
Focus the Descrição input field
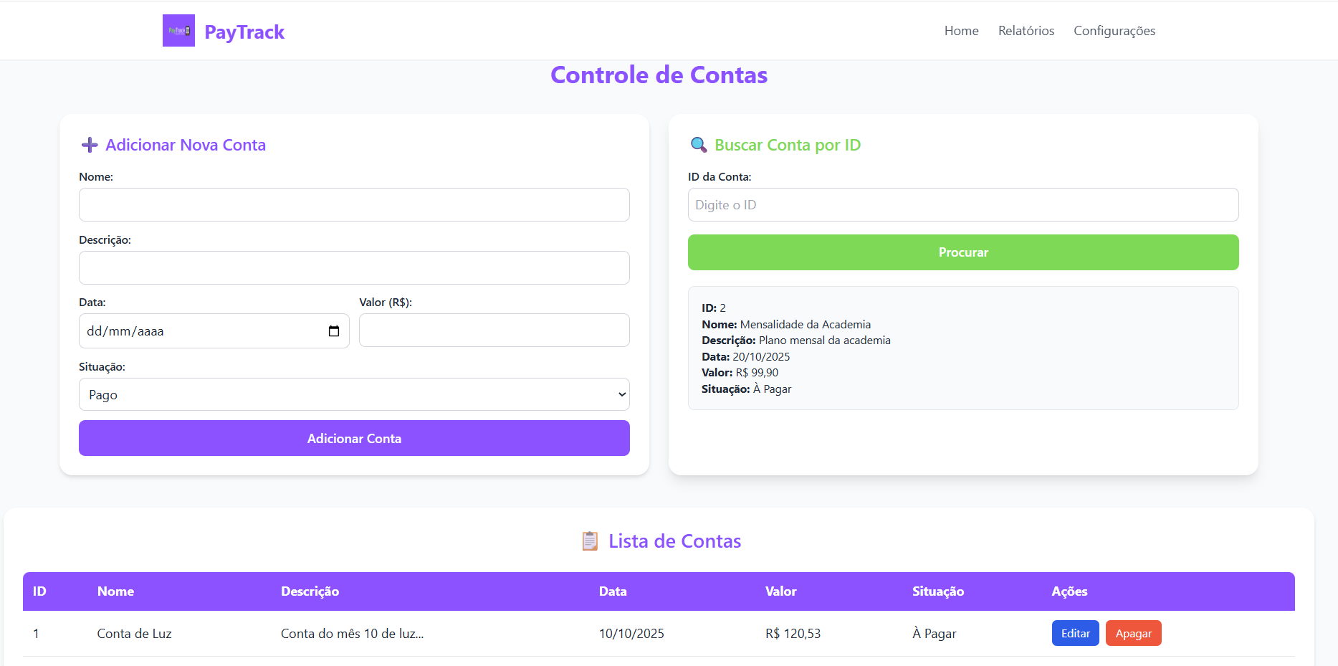[x=354, y=267]
